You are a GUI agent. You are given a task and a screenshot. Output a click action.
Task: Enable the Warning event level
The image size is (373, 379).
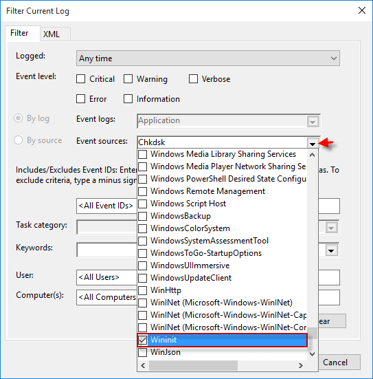[x=128, y=79]
